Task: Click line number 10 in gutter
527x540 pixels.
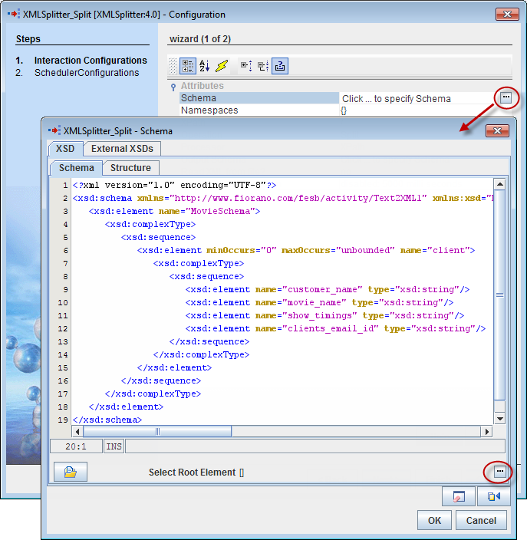Action: 63,303
